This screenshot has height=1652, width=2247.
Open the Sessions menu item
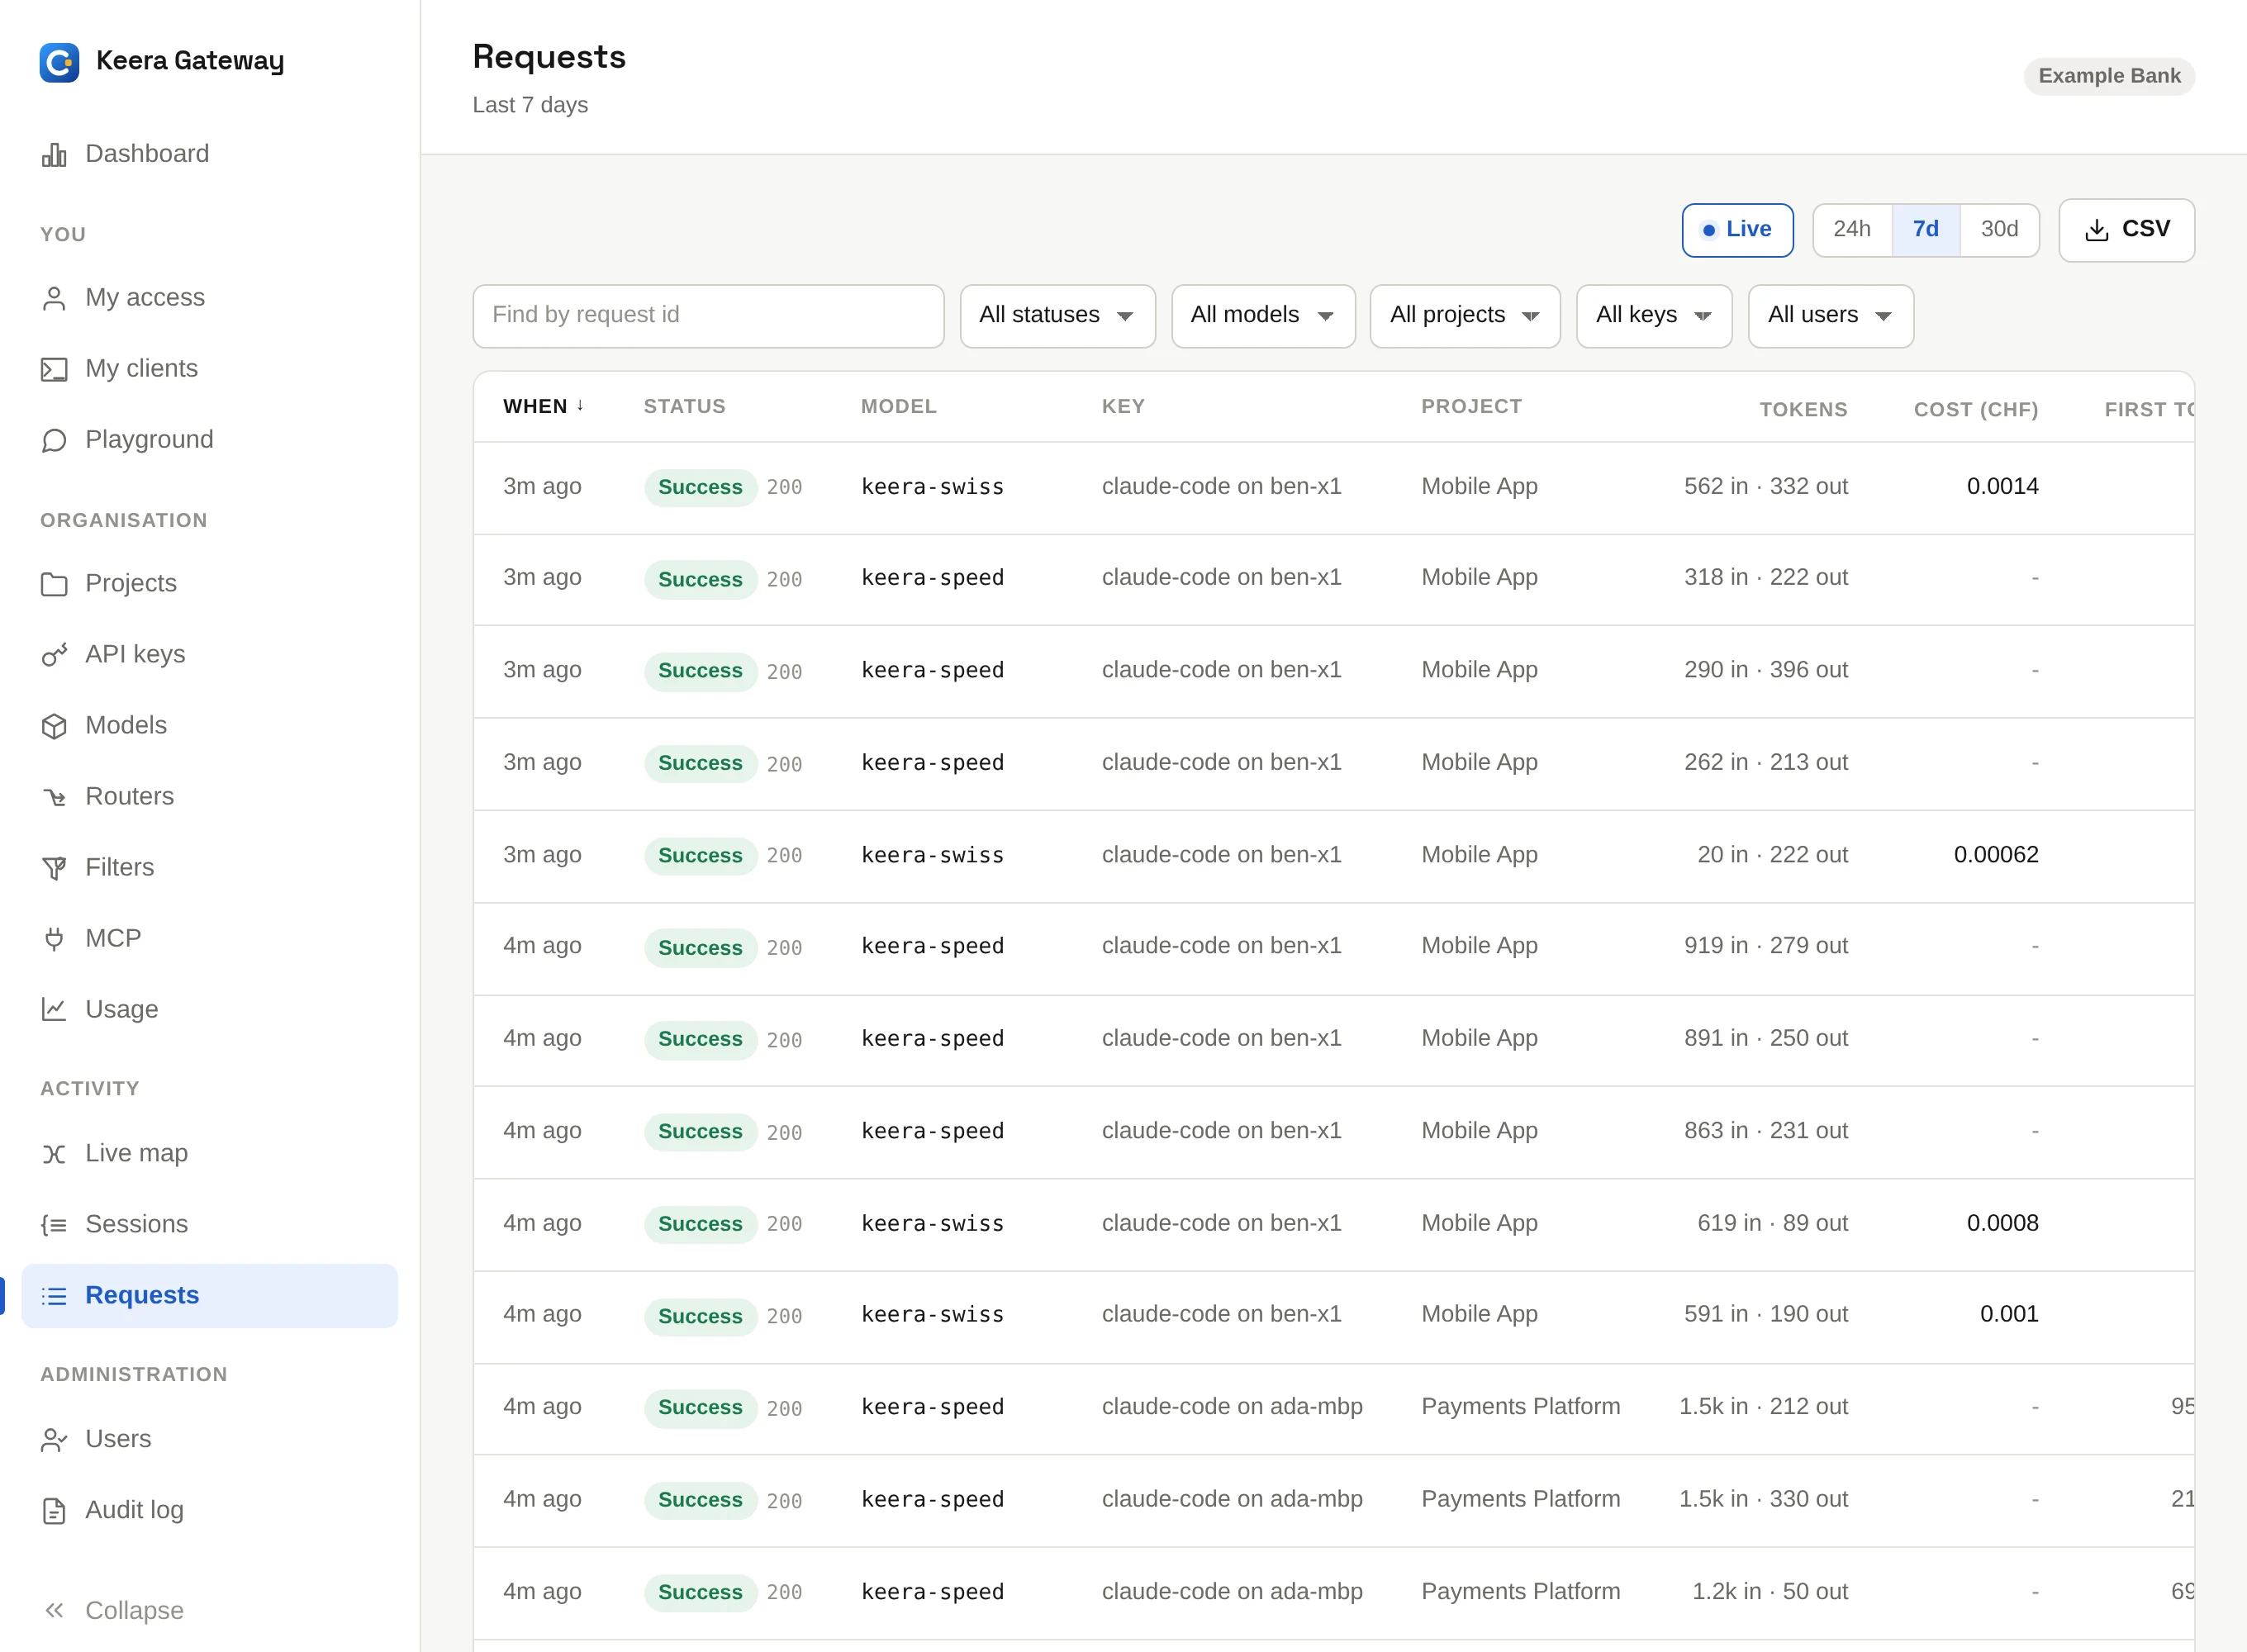[209, 1225]
